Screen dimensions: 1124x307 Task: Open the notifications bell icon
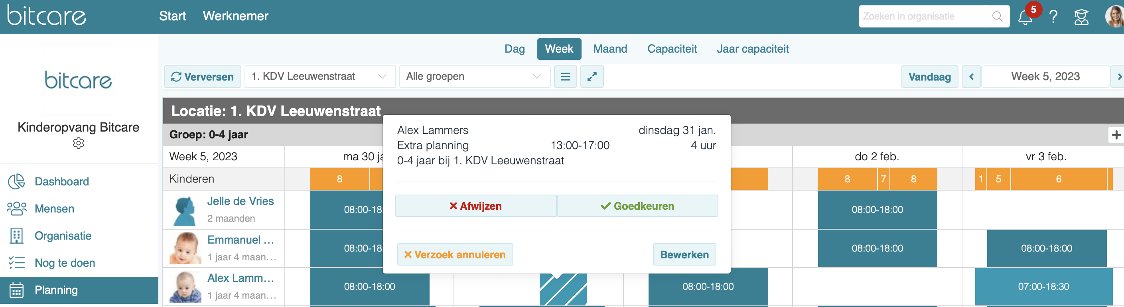pos(1025,17)
